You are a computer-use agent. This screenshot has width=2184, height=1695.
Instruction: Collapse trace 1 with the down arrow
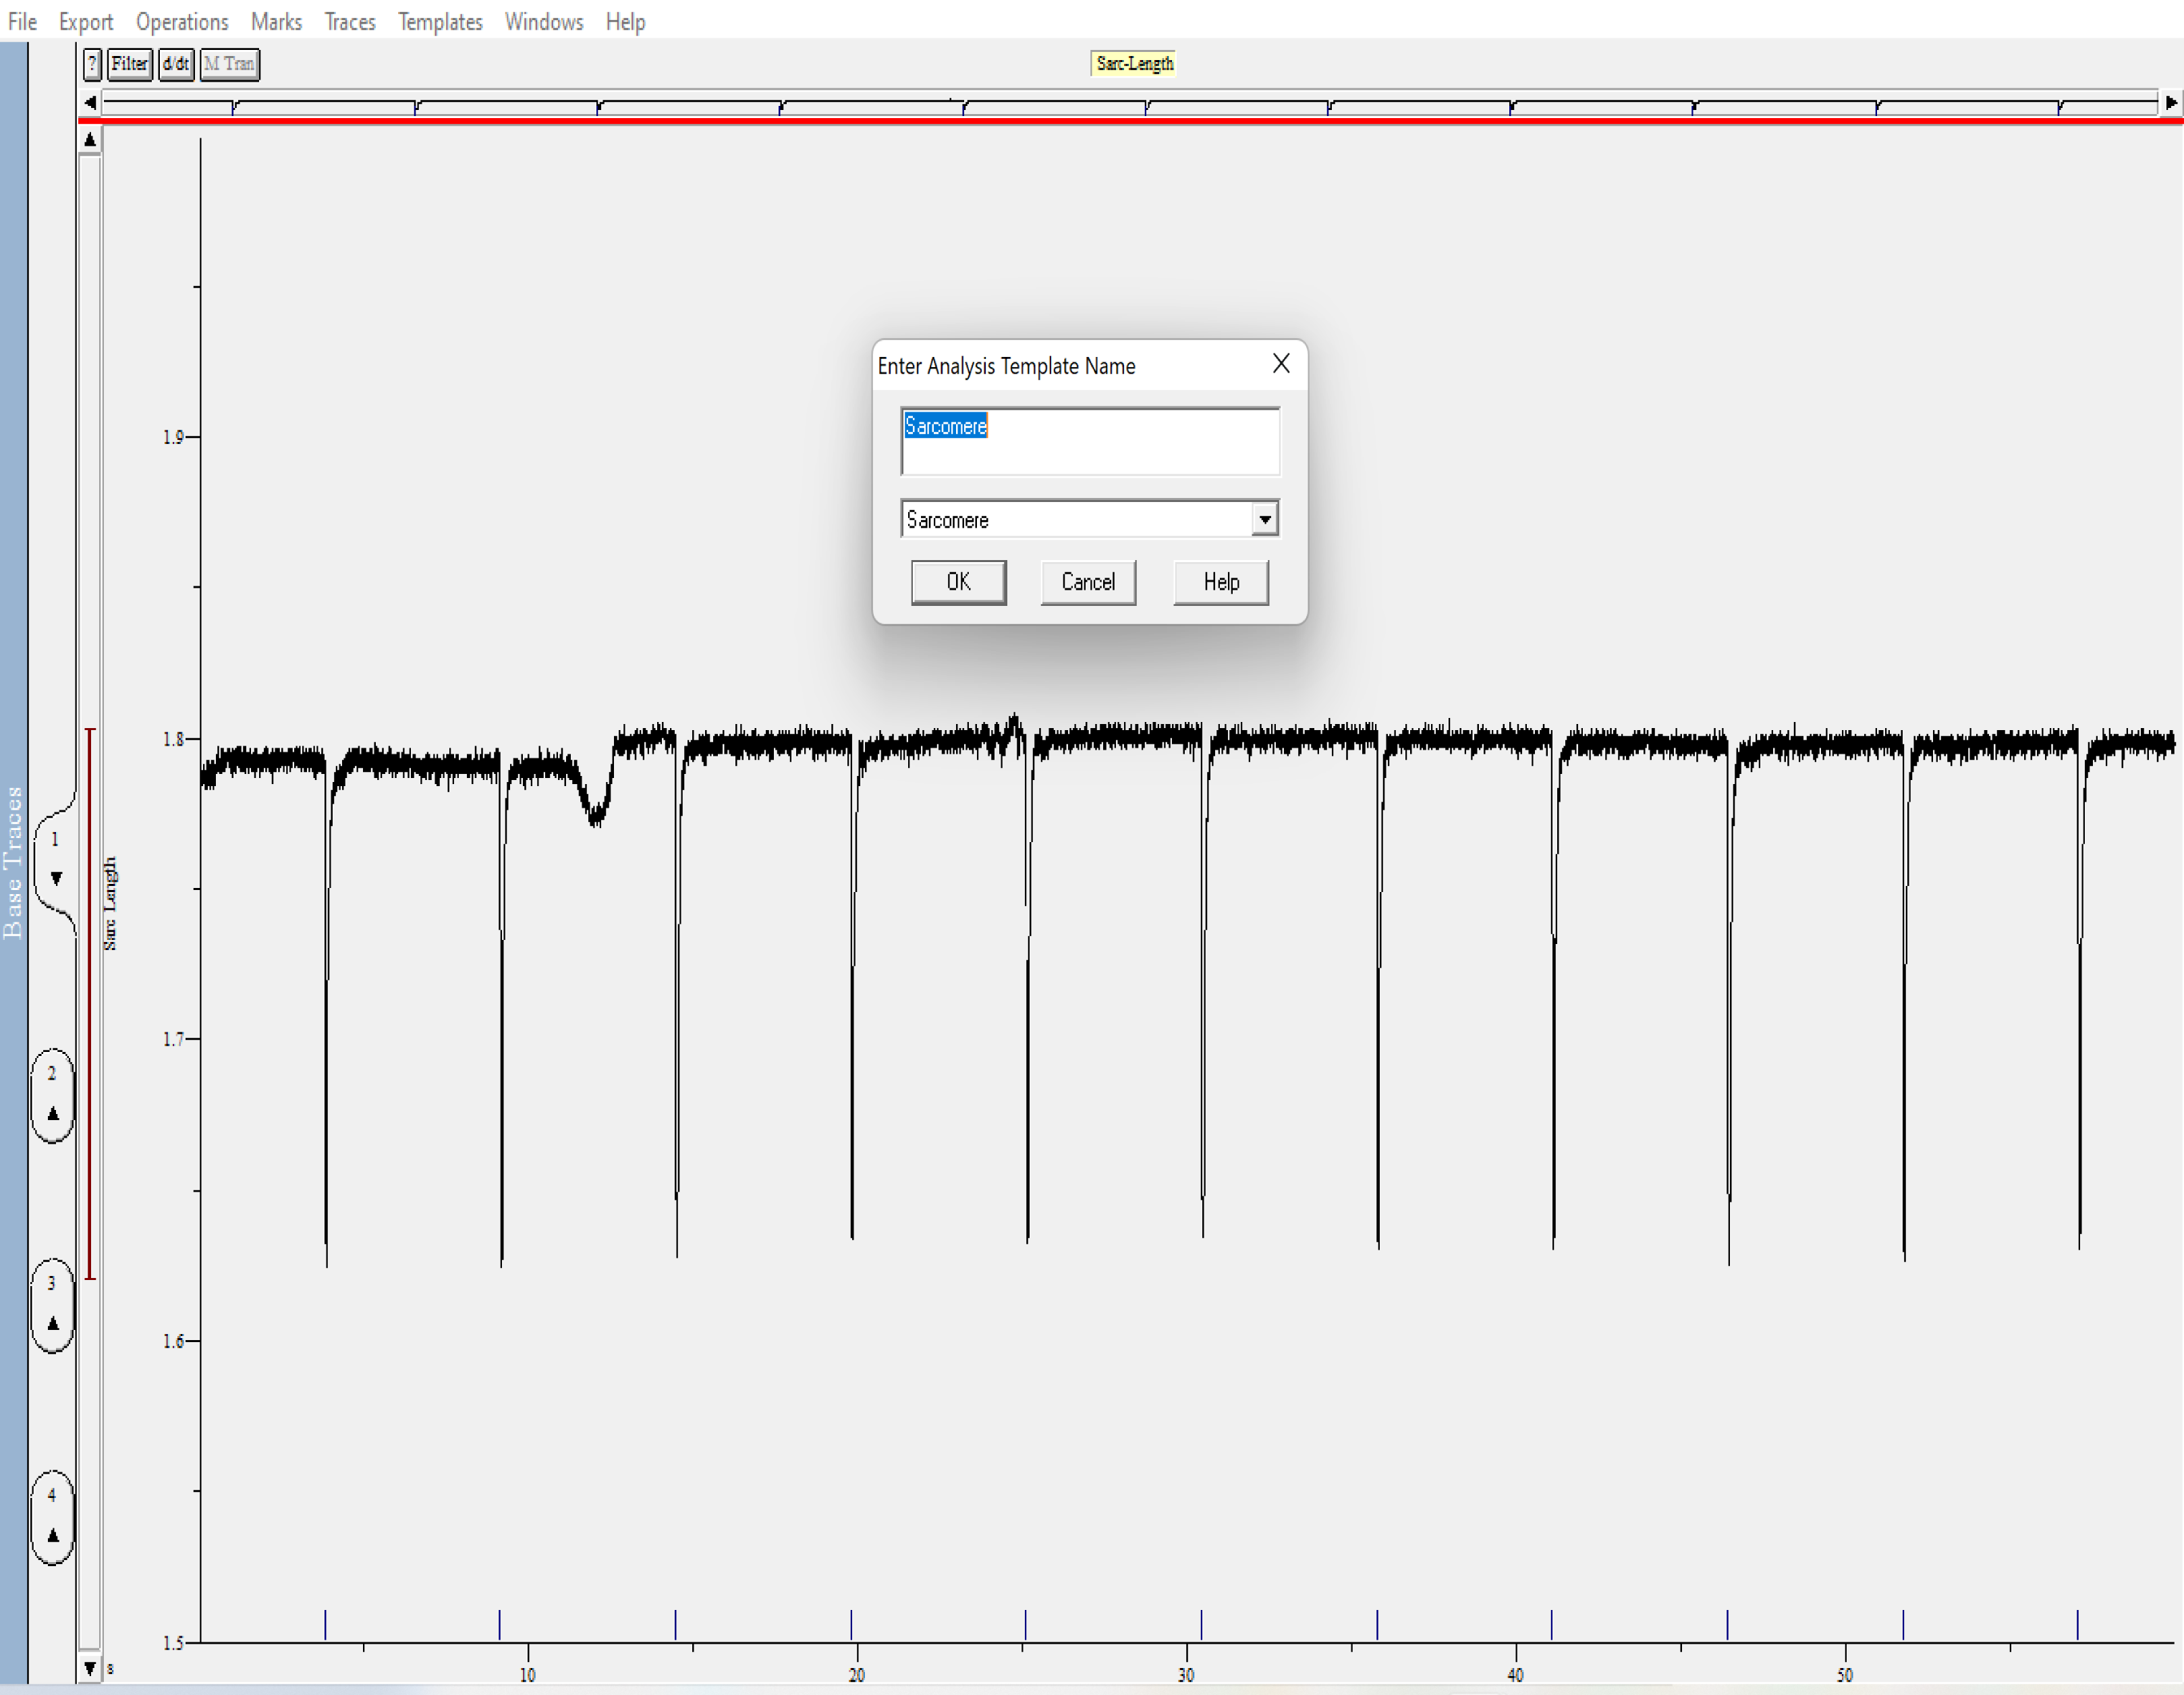point(56,879)
